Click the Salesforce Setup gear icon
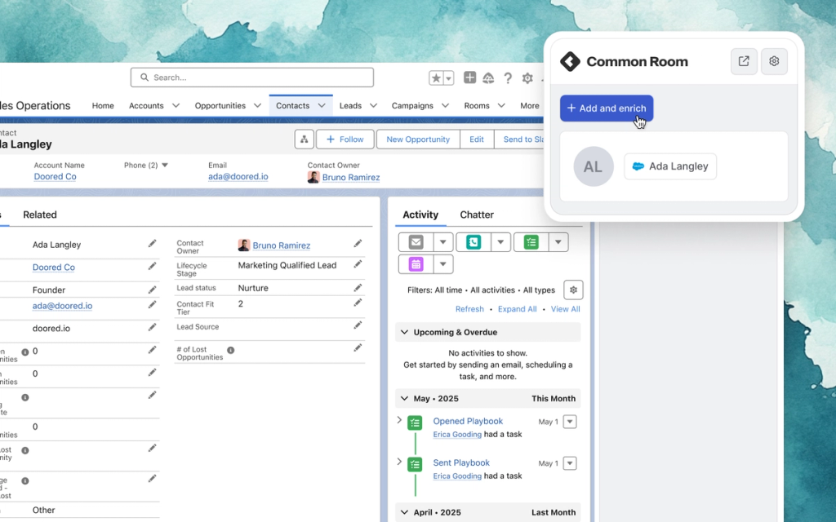The height and width of the screenshot is (522, 836). [527, 77]
